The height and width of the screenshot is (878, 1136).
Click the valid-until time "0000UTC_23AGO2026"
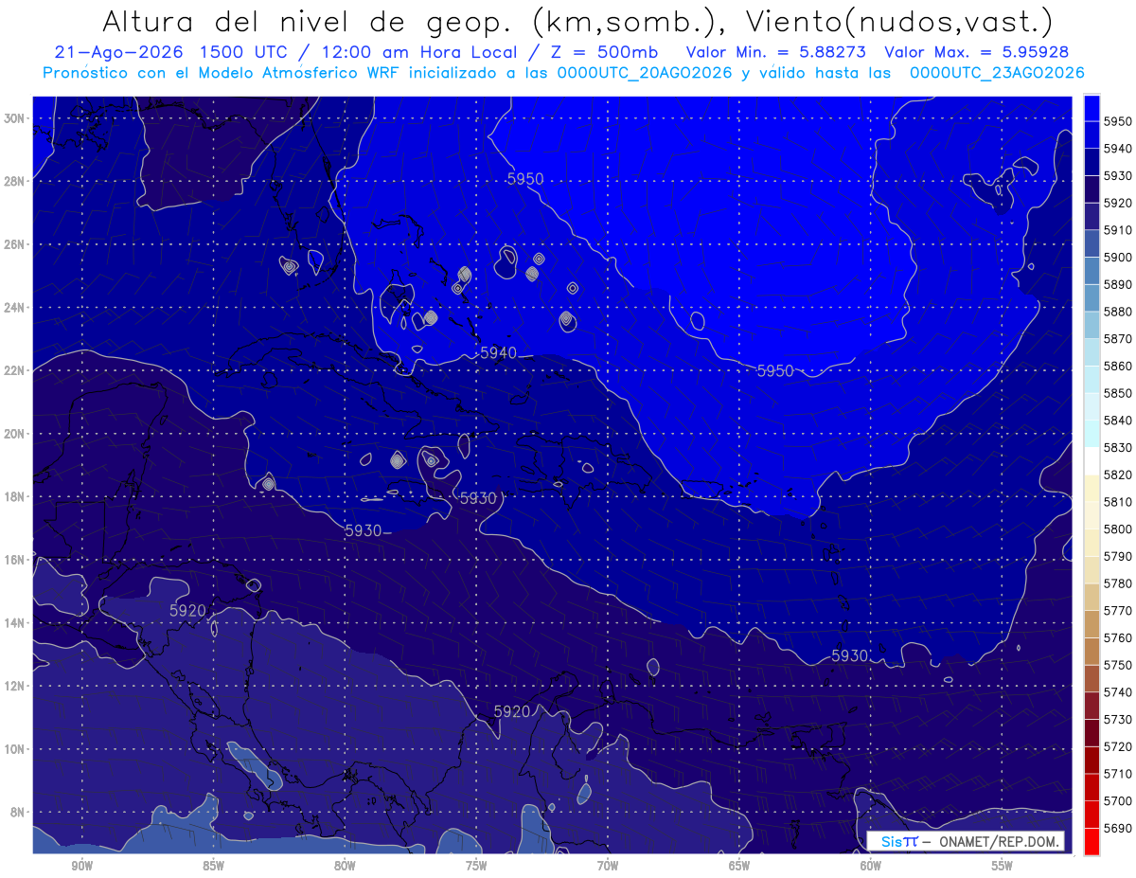click(x=997, y=73)
